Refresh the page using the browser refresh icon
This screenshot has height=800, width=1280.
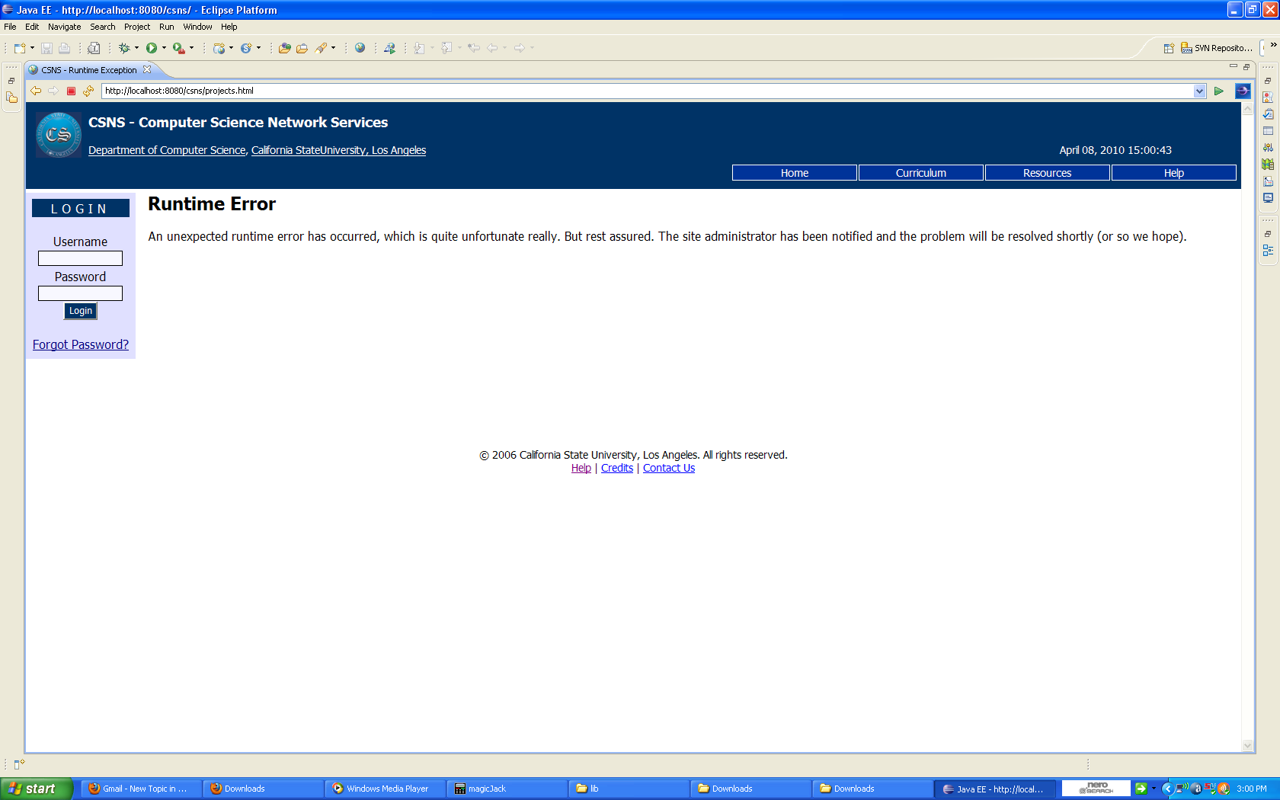88,91
